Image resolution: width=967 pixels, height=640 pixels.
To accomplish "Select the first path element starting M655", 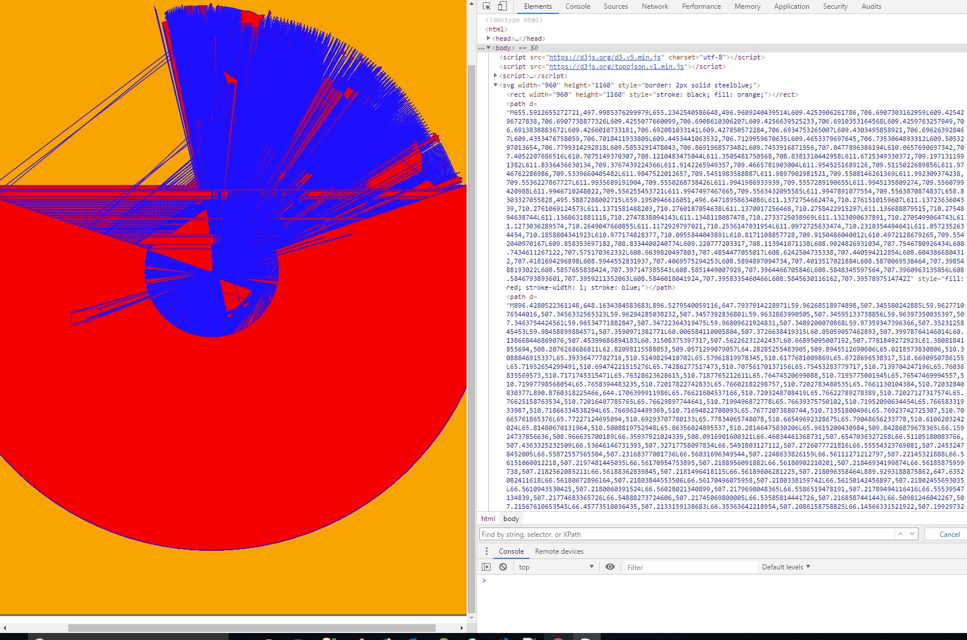I will [x=735, y=196].
